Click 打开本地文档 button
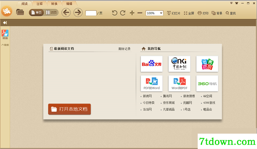Screen dimensions: 257x149 point(70,109)
